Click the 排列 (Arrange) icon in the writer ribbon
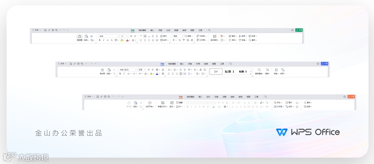 click(x=283, y=70)
